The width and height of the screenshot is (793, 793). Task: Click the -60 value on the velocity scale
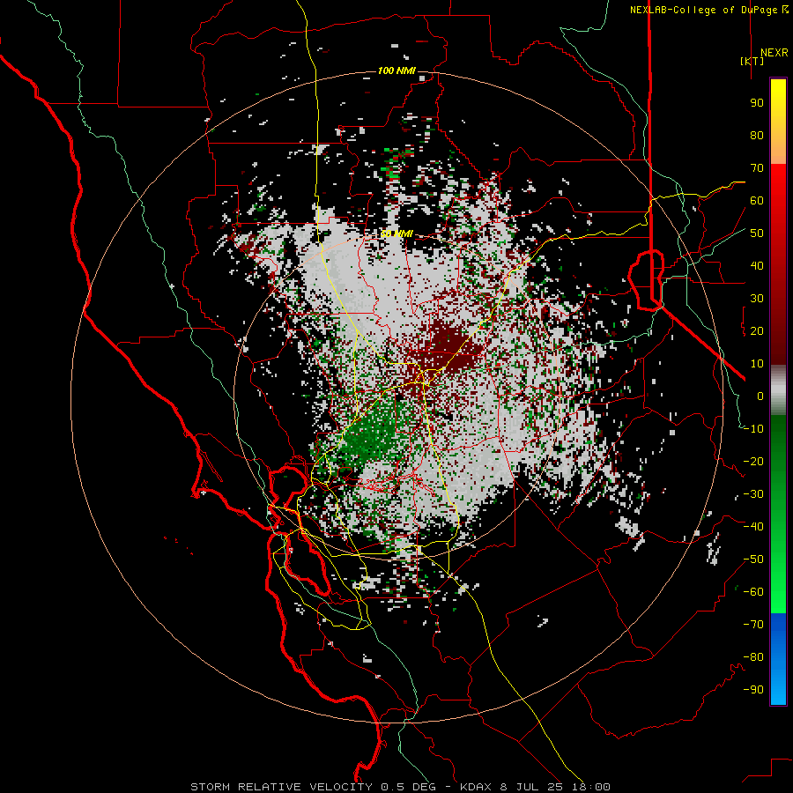click(x=753, y=592)
